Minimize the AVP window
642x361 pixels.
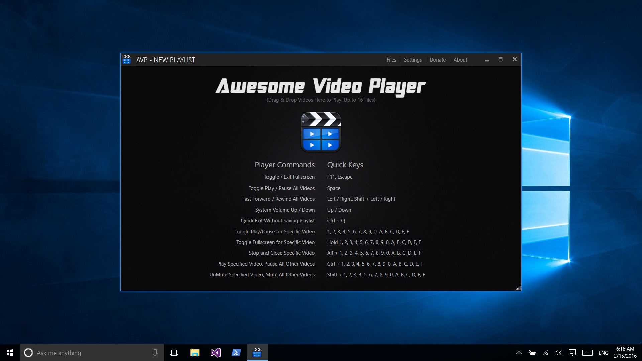pyautogui.click(x=487, y=60)
